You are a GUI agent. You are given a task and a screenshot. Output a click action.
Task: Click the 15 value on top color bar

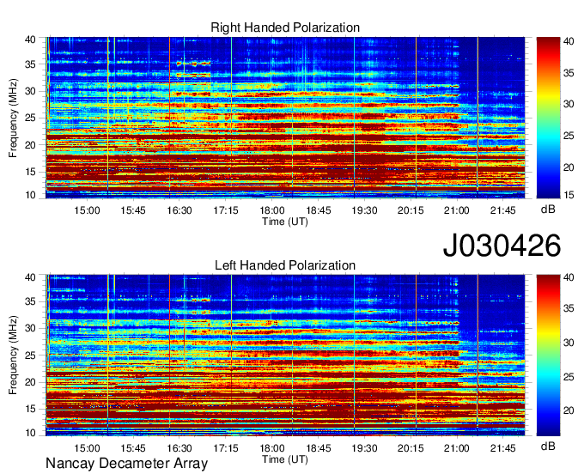tap(569, 194)
